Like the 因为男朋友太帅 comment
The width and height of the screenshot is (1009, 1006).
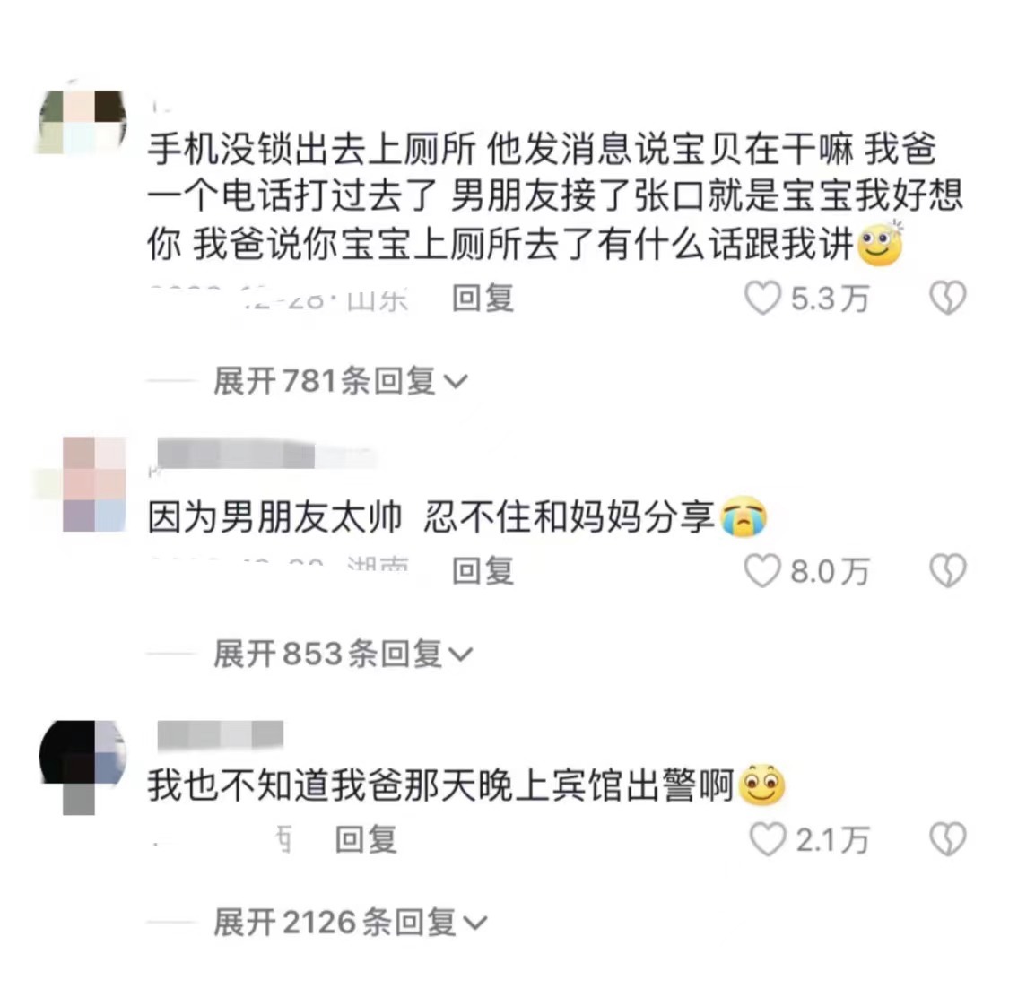762,571
